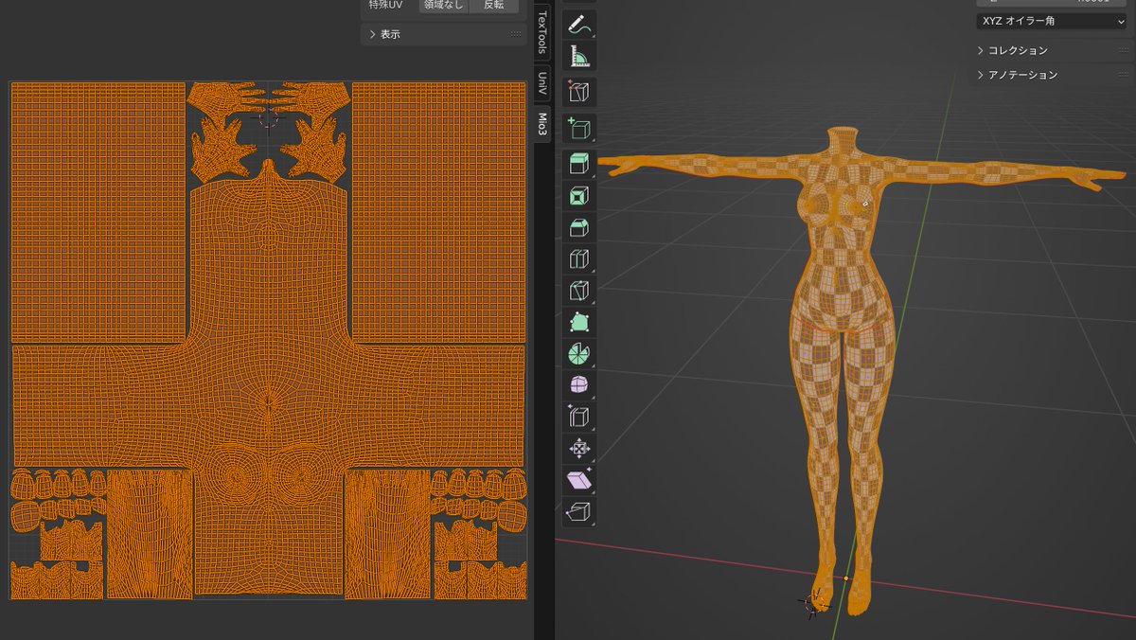
Task: Select the Extrude Region tool
Action: 579,164
